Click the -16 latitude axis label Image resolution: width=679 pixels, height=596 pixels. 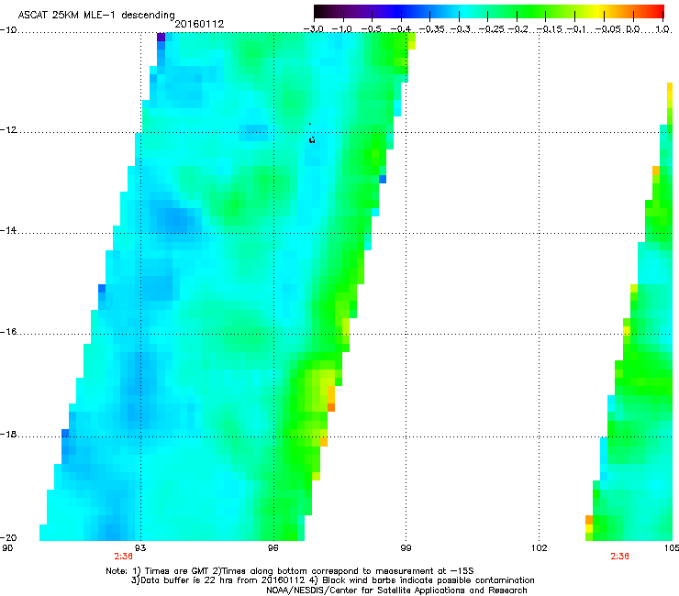tap(8, 332)
